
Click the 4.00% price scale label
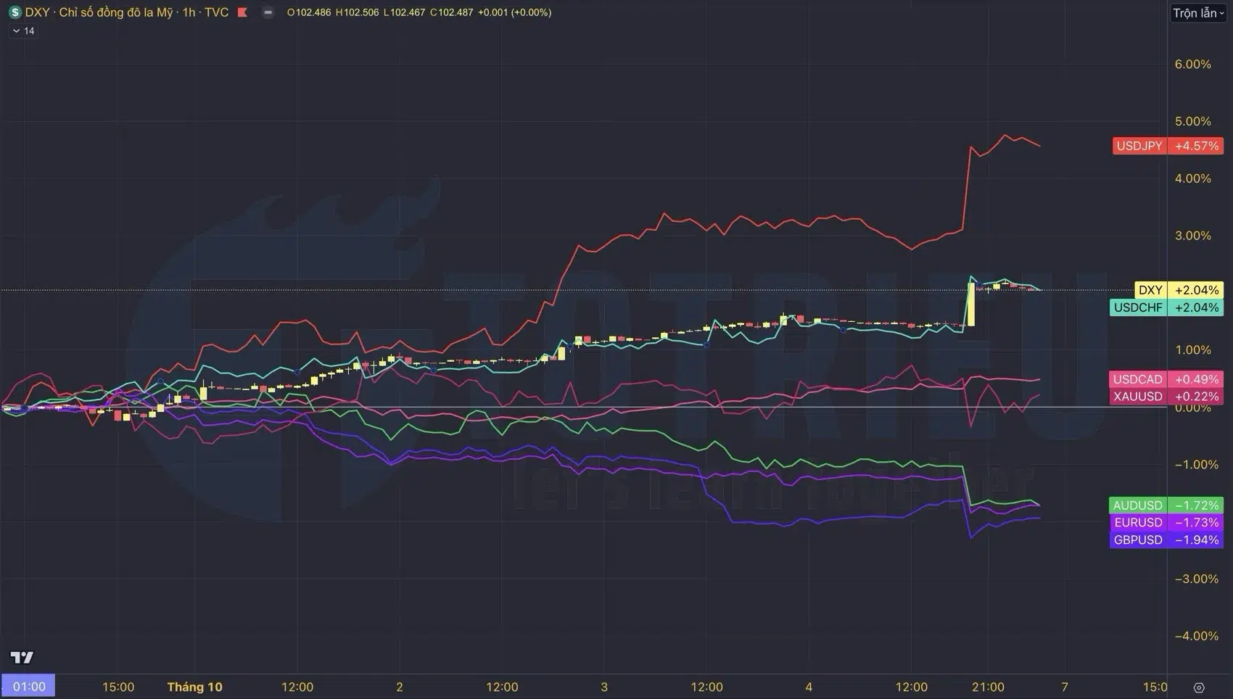coord(1193,178)
